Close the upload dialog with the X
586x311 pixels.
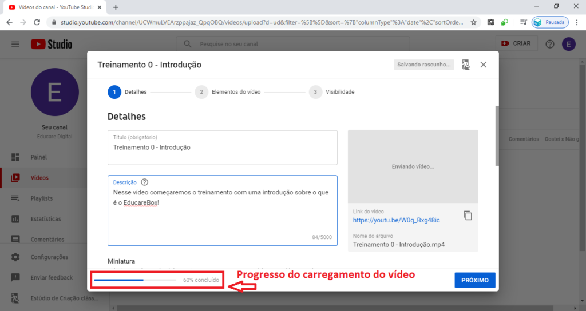coord(483,65)
